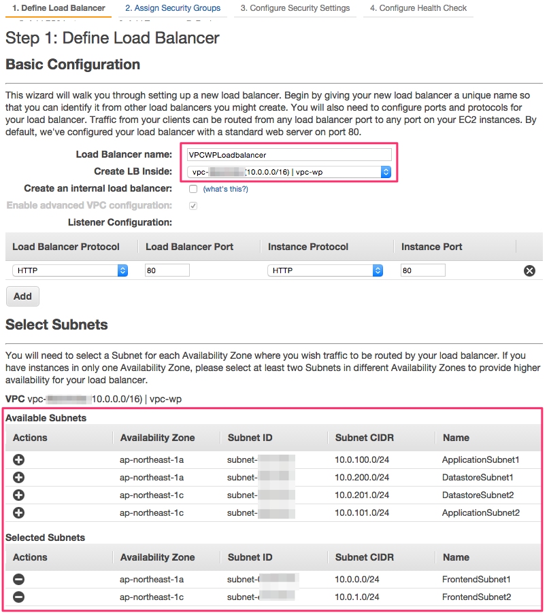Click the Load Balancer Port field
Screen dimensions: 549x615
[x=167, y=270]
